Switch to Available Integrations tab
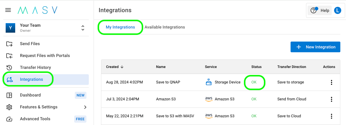Screen dimensions: 346x125 165,27
